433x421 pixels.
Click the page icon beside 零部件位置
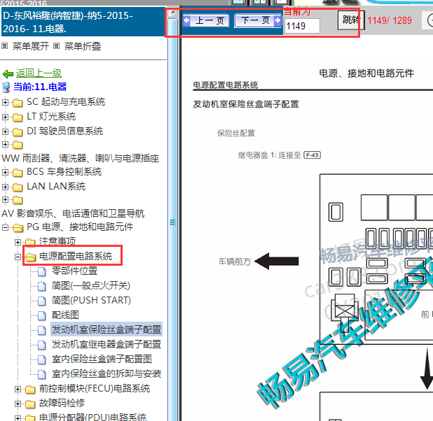click(42, 271)
